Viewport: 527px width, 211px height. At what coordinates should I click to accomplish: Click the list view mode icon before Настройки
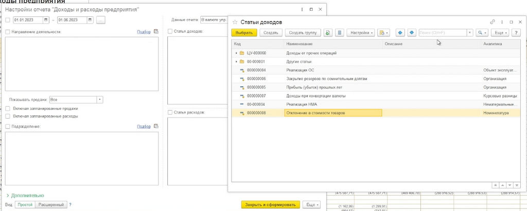340,32
